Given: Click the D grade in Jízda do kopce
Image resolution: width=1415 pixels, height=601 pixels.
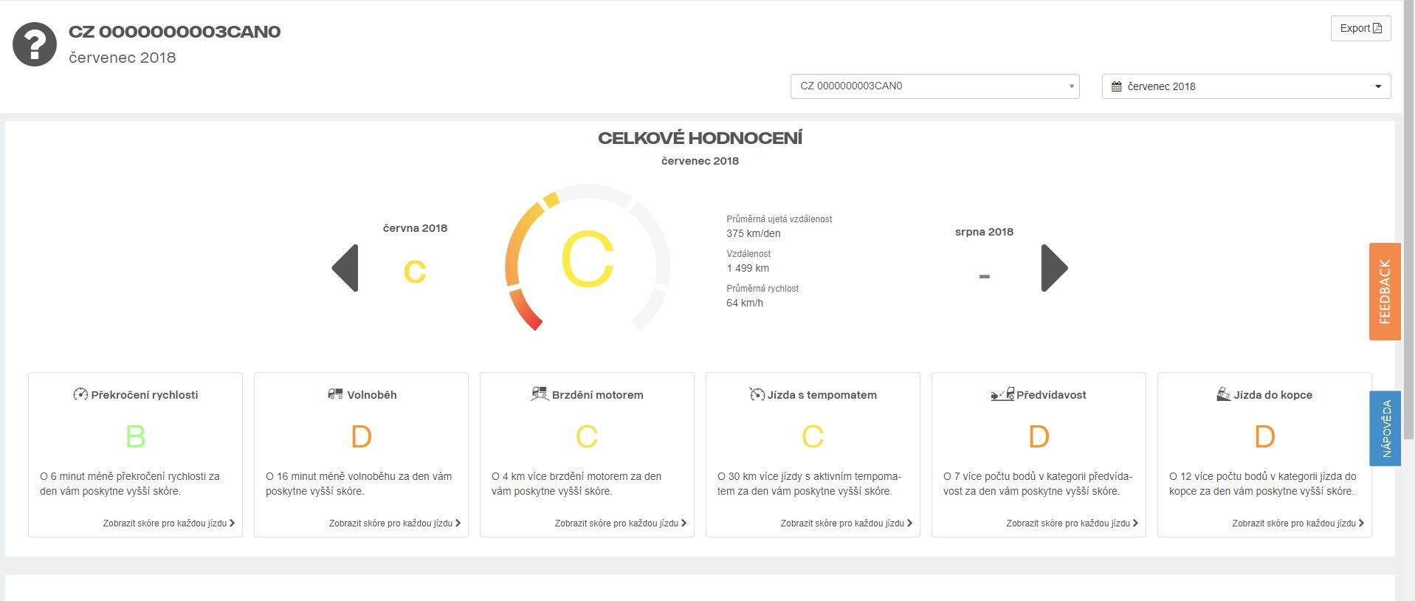Looking at the screenshot, I should click(x=1264, y=436).
